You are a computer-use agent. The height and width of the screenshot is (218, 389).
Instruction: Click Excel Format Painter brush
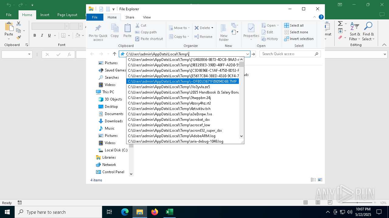pos(19,37)
